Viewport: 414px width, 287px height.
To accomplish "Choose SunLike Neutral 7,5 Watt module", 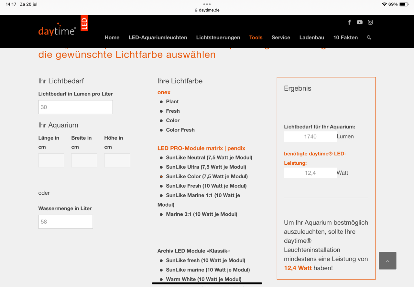I will coord(209,158).
